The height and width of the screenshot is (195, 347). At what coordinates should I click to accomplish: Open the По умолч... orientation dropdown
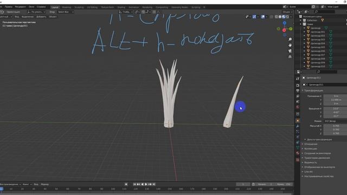click(x=36, y=12)
